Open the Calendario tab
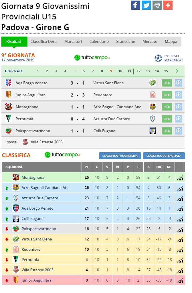Viewport: 192px width, 293px height. 99,41
